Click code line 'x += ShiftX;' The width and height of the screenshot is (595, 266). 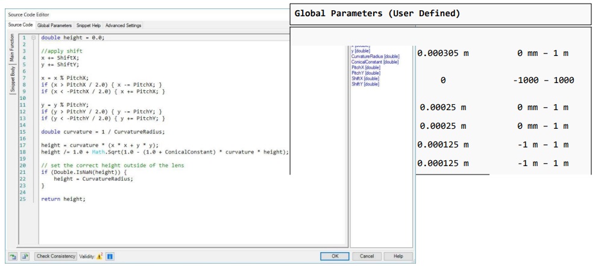[x=60, y=58]
